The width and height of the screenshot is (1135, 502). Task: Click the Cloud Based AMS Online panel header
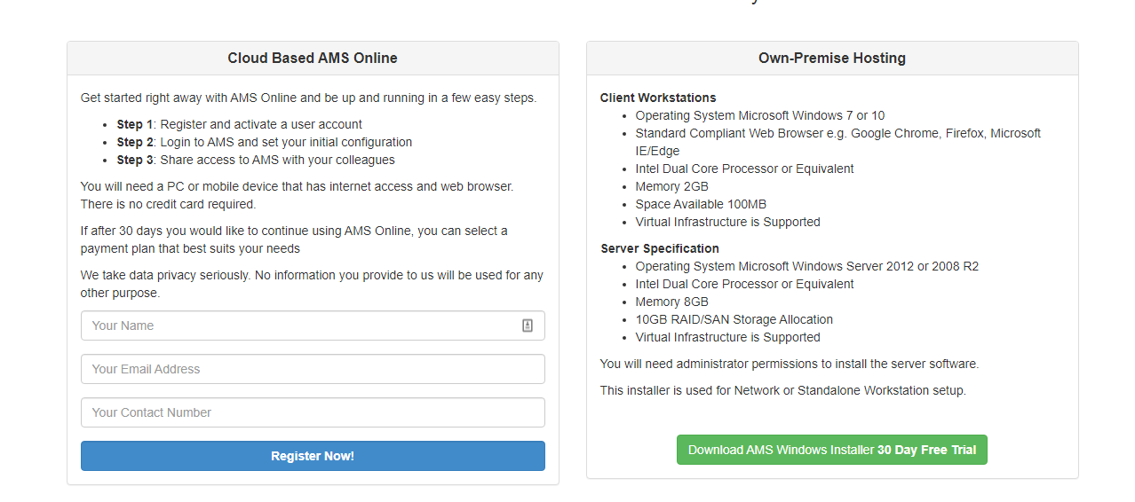tap(313, 59)
